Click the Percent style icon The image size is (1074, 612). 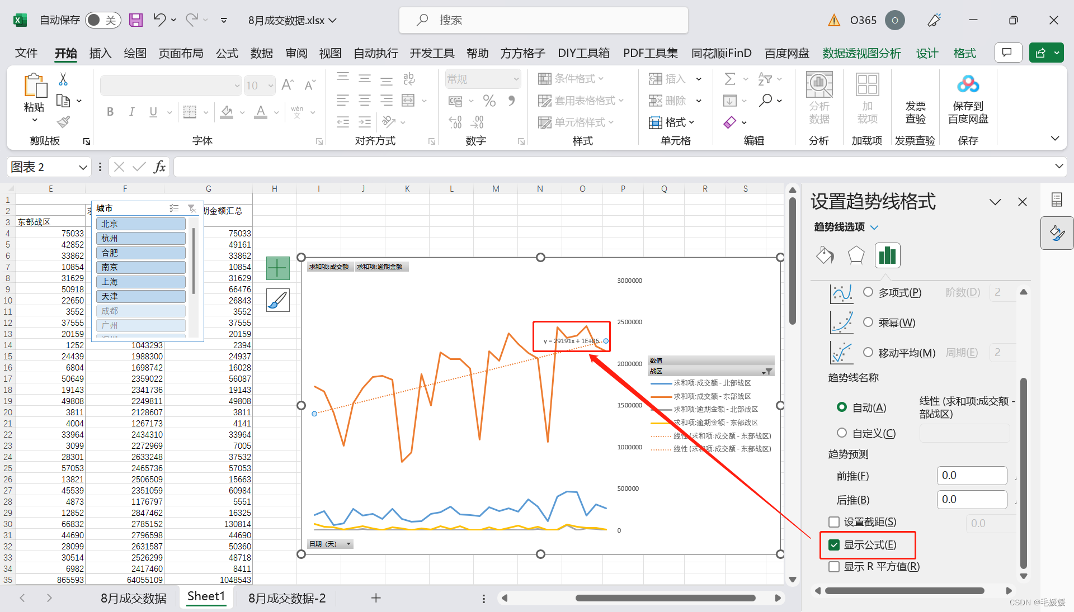coord(489,101)
